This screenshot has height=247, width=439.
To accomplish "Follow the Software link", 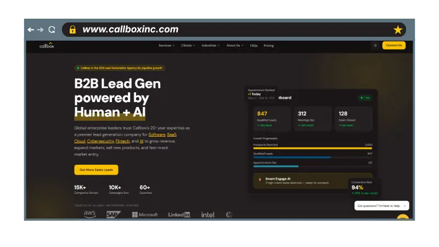I will (157, 134).
